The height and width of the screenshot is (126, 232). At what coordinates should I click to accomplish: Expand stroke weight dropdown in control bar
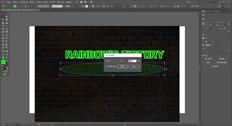point(36,6)
